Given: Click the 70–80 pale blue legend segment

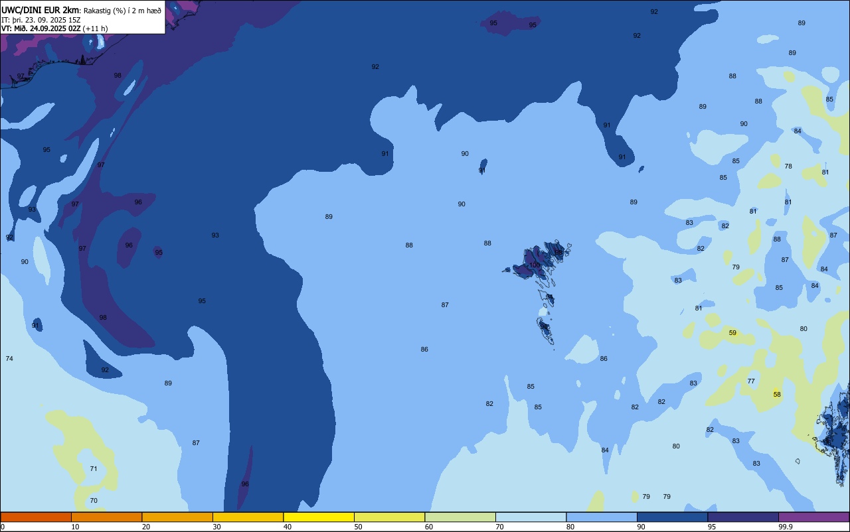Looking at the screenshot, I should click(531, 517).
